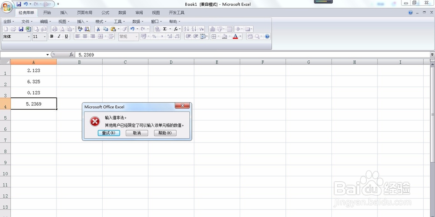Click the quick access Save icon
Image resolution: width=435 pixels, height=217 pixels.
tap(19, 4)
